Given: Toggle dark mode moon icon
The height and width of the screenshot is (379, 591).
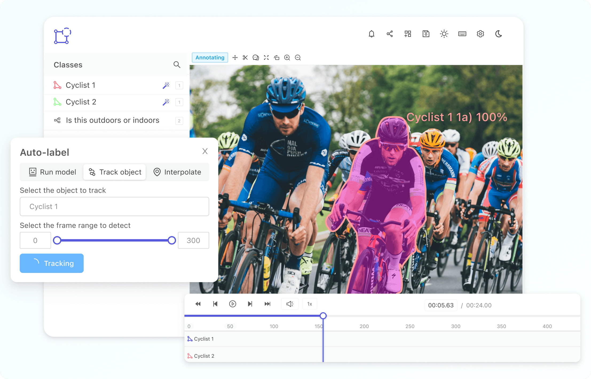Looking at the screenshot, I should point(498,34).
